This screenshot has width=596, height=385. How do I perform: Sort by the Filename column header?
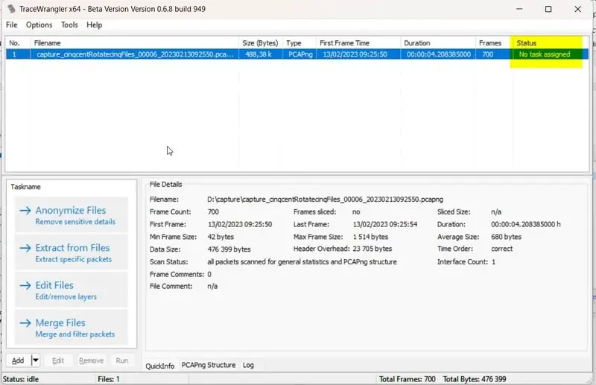pos(135,43)
